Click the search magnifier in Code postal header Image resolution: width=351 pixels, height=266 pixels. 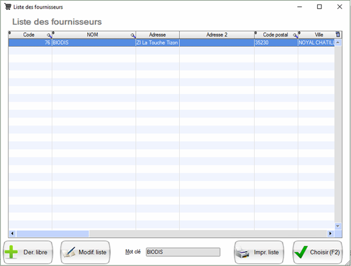pos(295,36)
